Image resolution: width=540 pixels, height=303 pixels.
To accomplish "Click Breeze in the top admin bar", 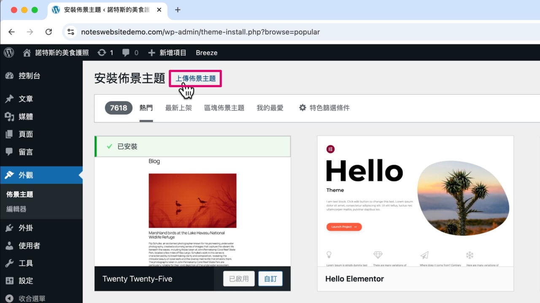I will click(x=206, y=52).
